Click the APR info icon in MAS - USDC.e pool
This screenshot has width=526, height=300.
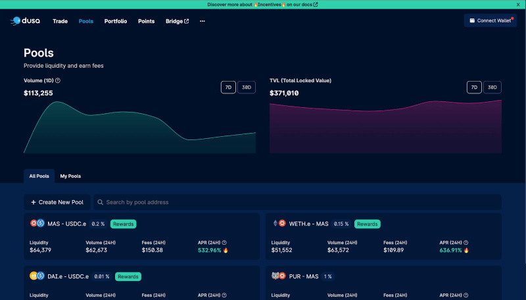pos(224,243)
